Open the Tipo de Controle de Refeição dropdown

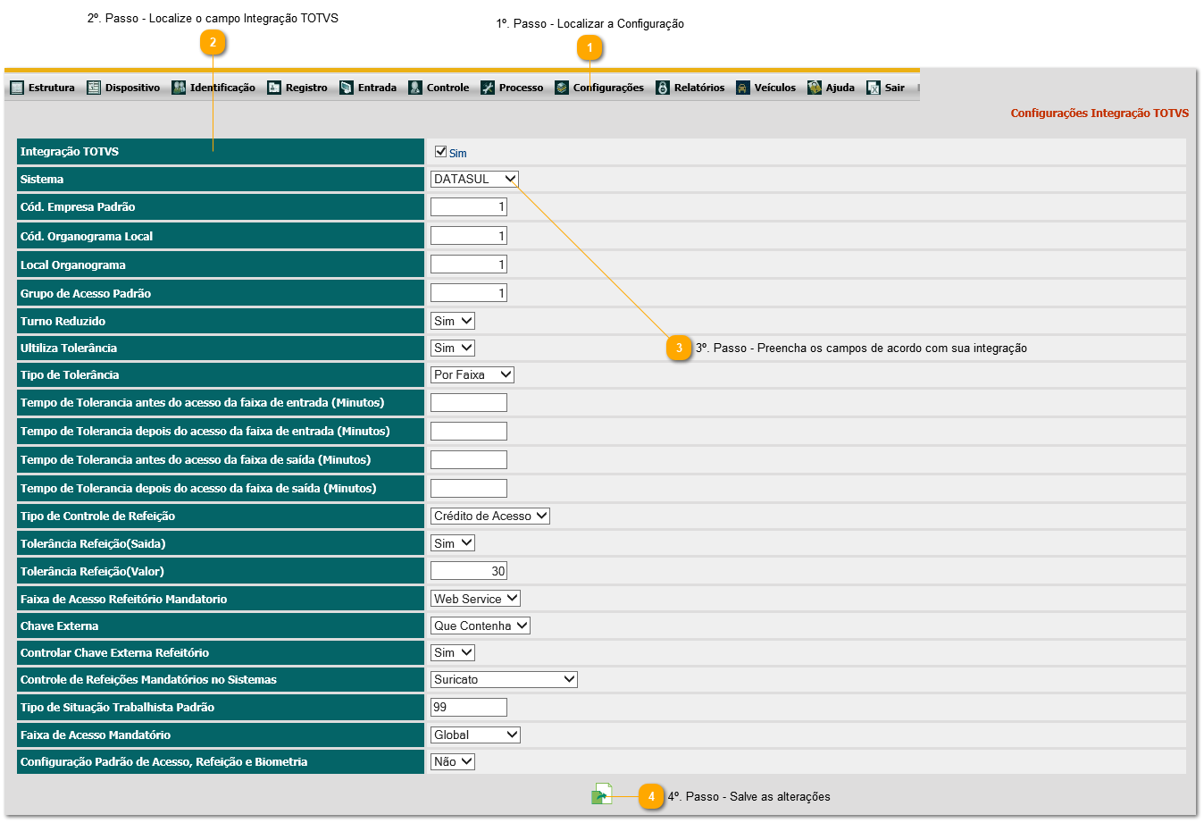click(490, 516)
